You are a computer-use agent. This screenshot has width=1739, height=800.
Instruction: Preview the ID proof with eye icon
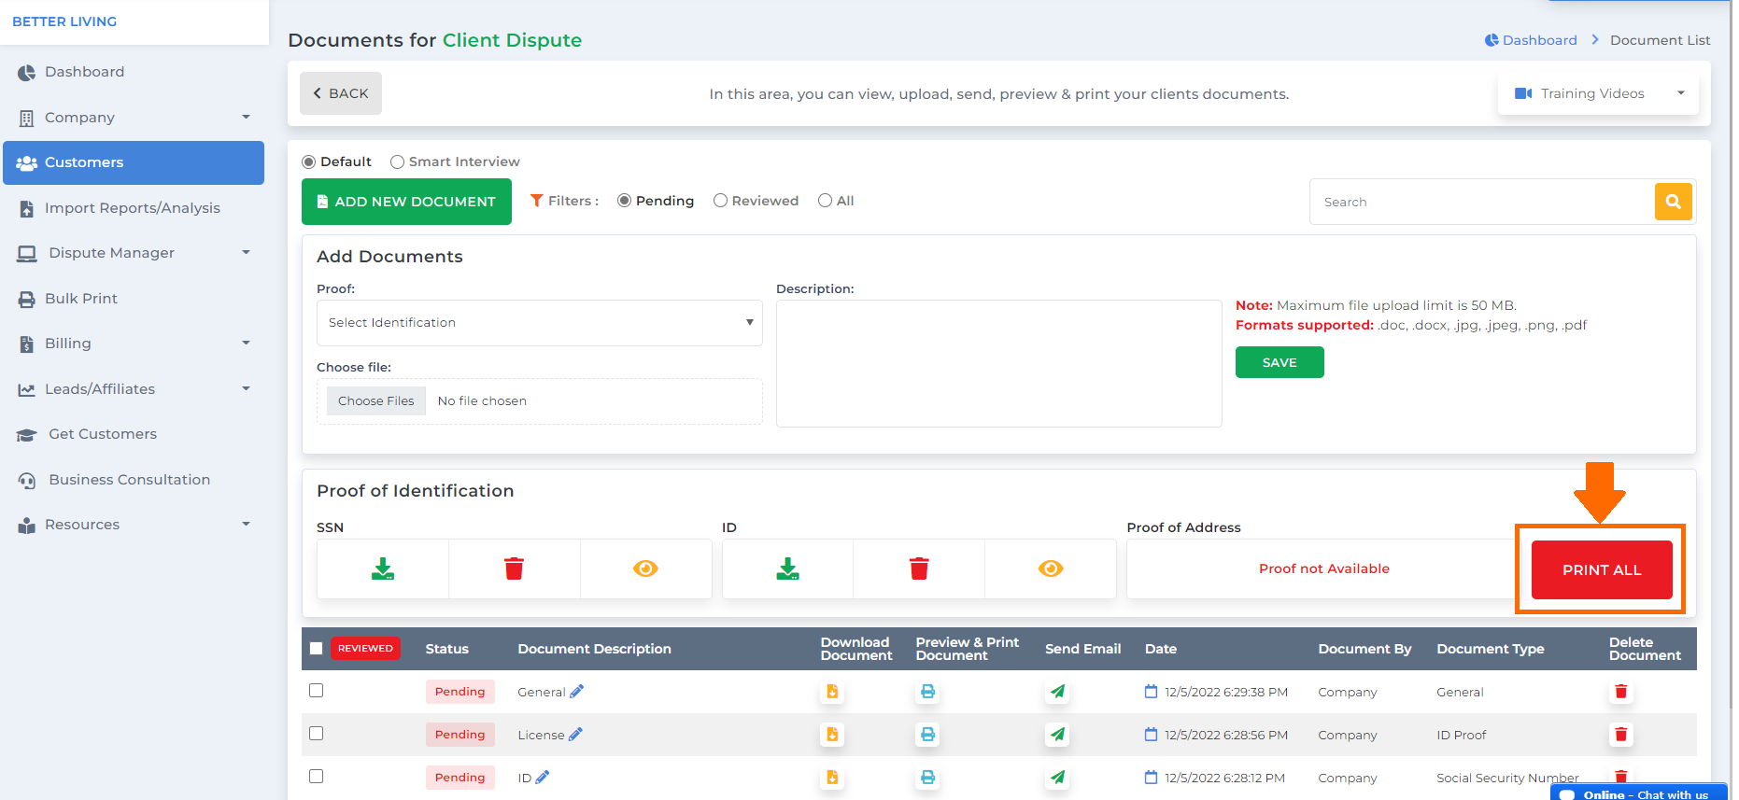(x=1051, y=568)
